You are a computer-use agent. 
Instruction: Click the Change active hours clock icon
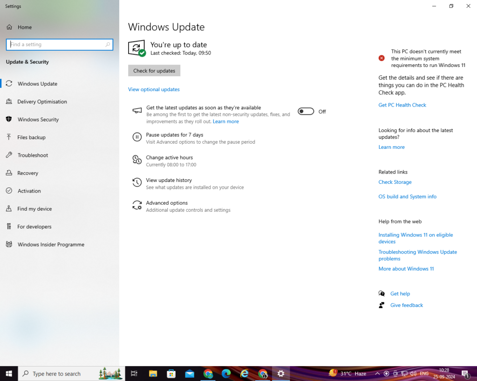pos(137,160)
